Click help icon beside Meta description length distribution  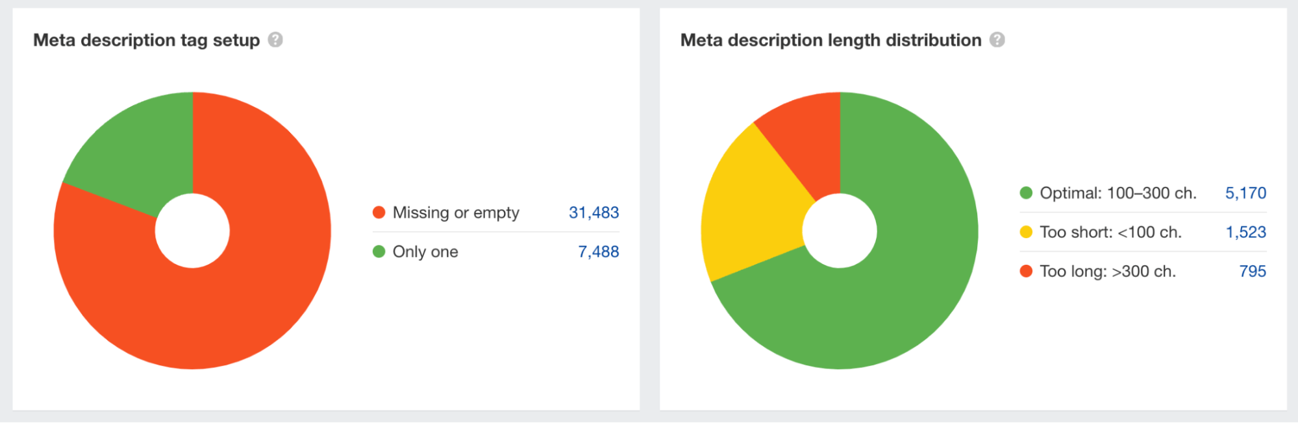(997, 40)
